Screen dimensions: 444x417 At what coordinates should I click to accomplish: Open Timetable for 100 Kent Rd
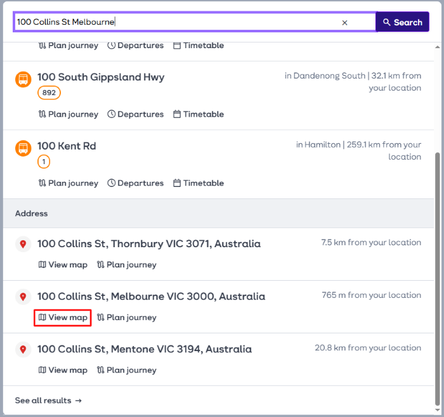(x=199, y=183)
